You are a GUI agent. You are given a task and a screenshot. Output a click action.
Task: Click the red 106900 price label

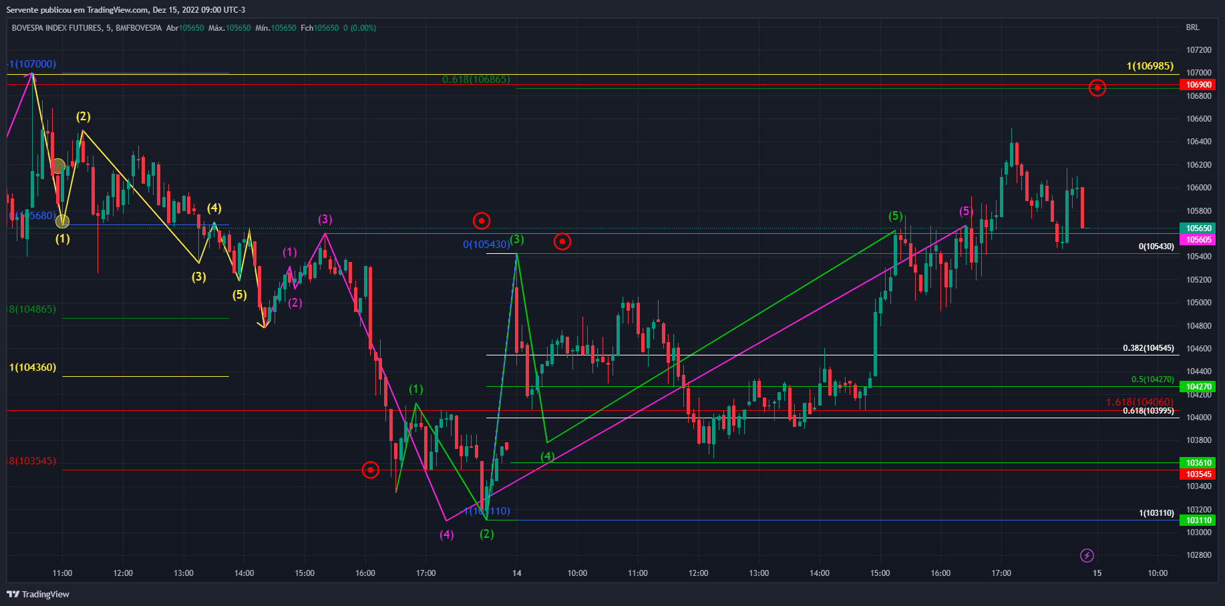[1199, 85]
